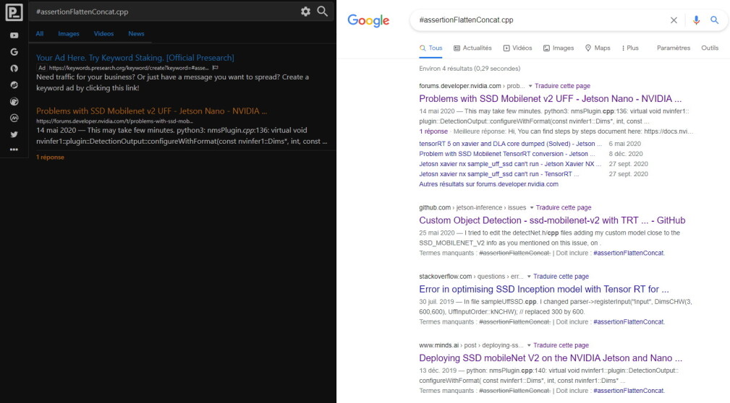Select Google Images tab

(559, 48)
